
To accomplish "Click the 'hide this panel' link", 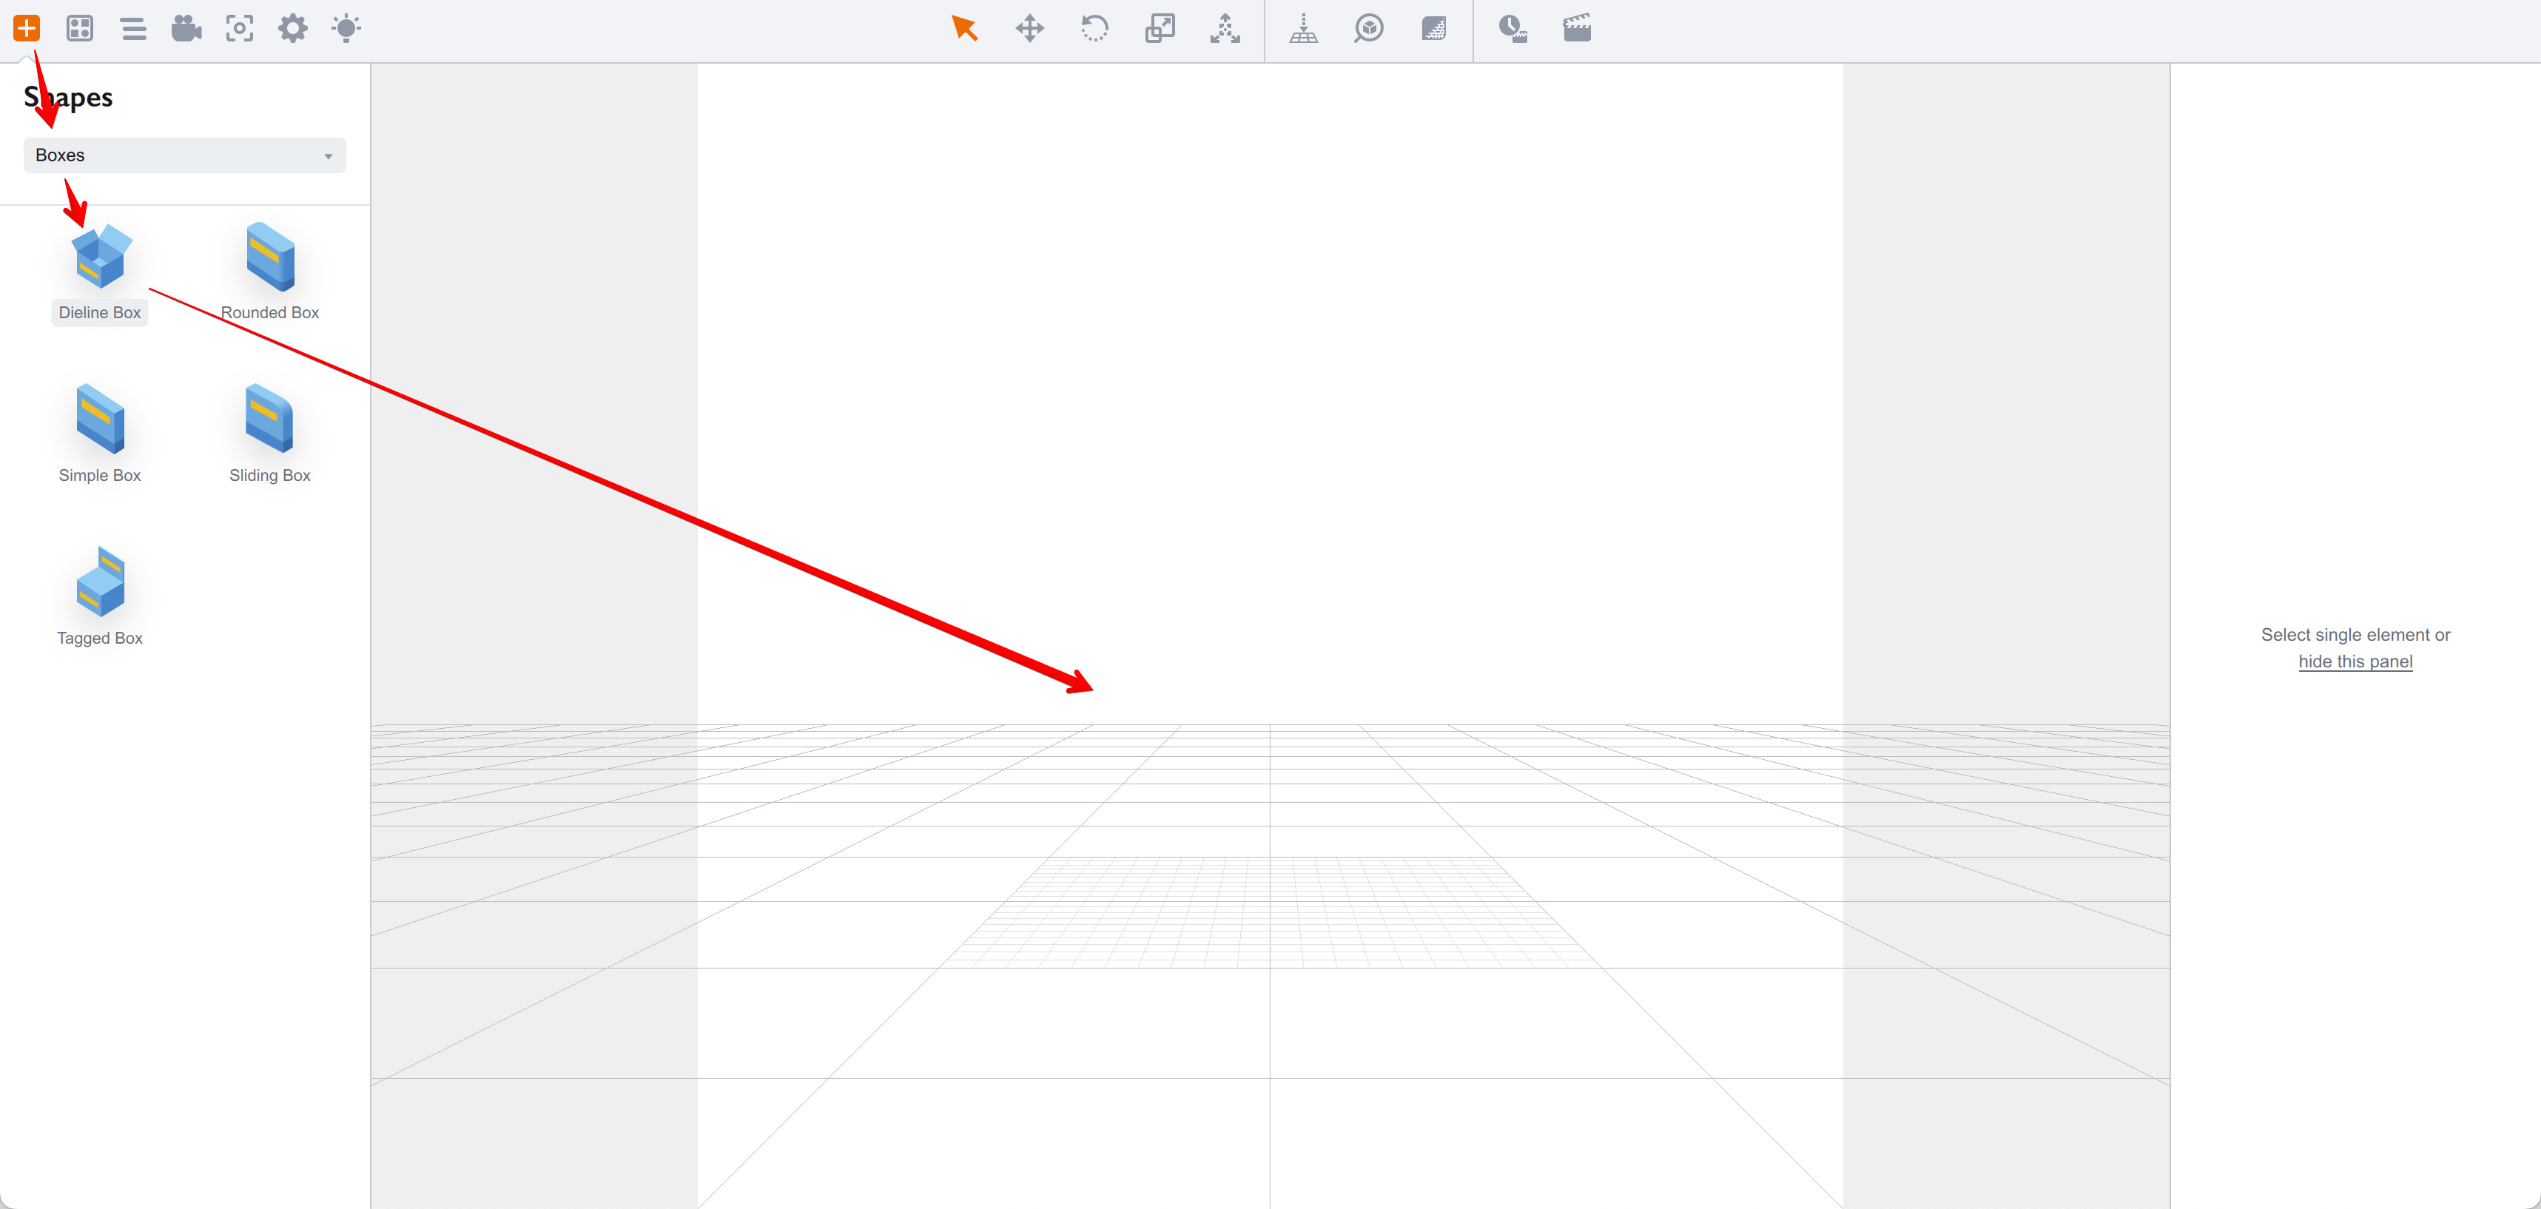I will point(2355,661).
